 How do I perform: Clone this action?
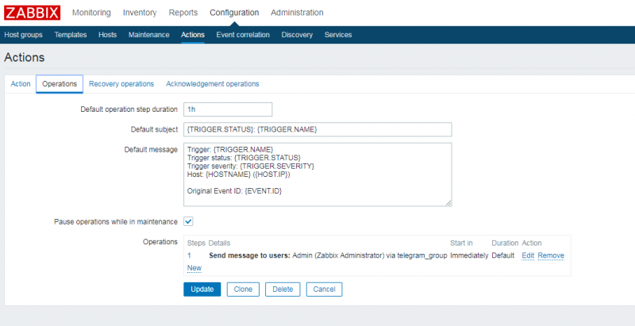coord(243,289)
